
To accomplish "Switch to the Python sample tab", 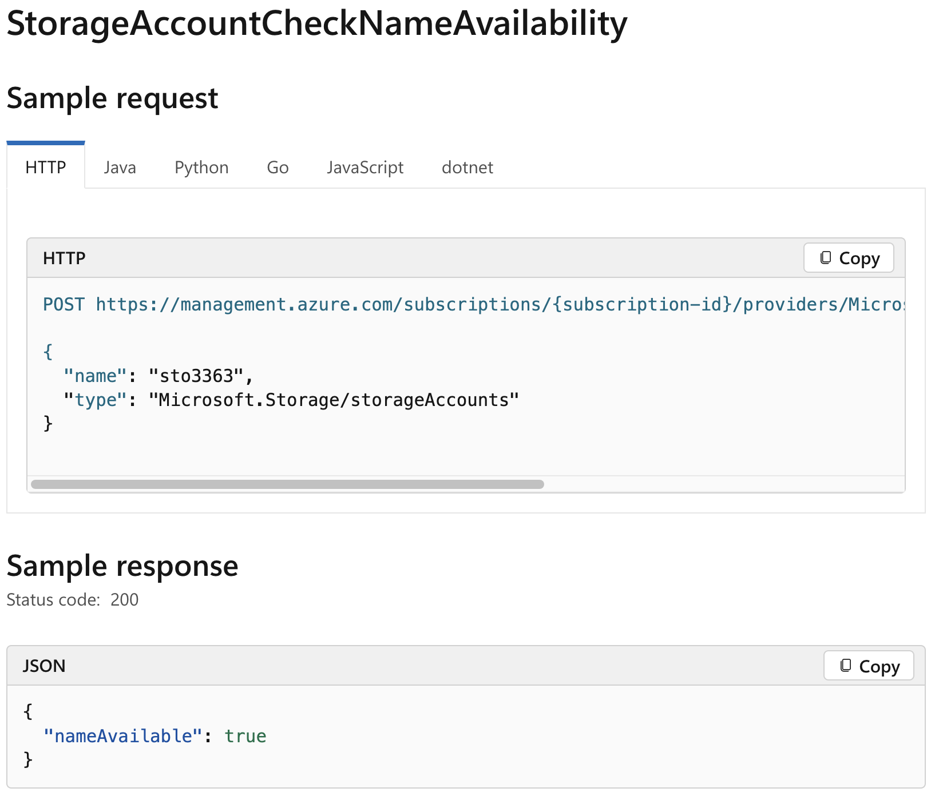I will click(x=201, y=168).
